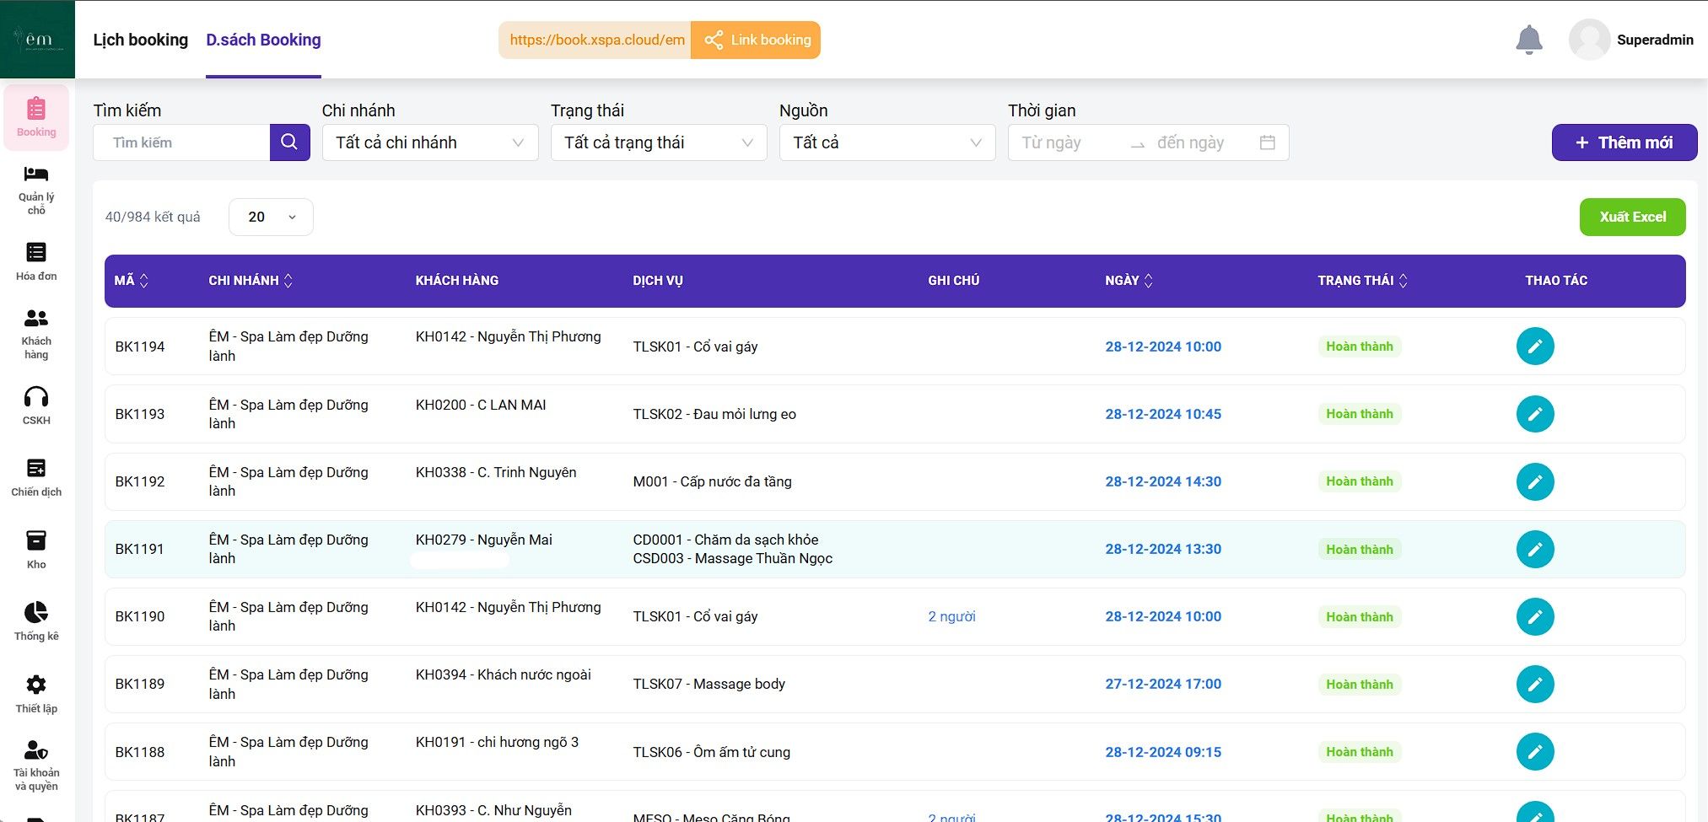Edit booking BK1189 pencil icon

pyautogui.click(x=1535, y=684)
